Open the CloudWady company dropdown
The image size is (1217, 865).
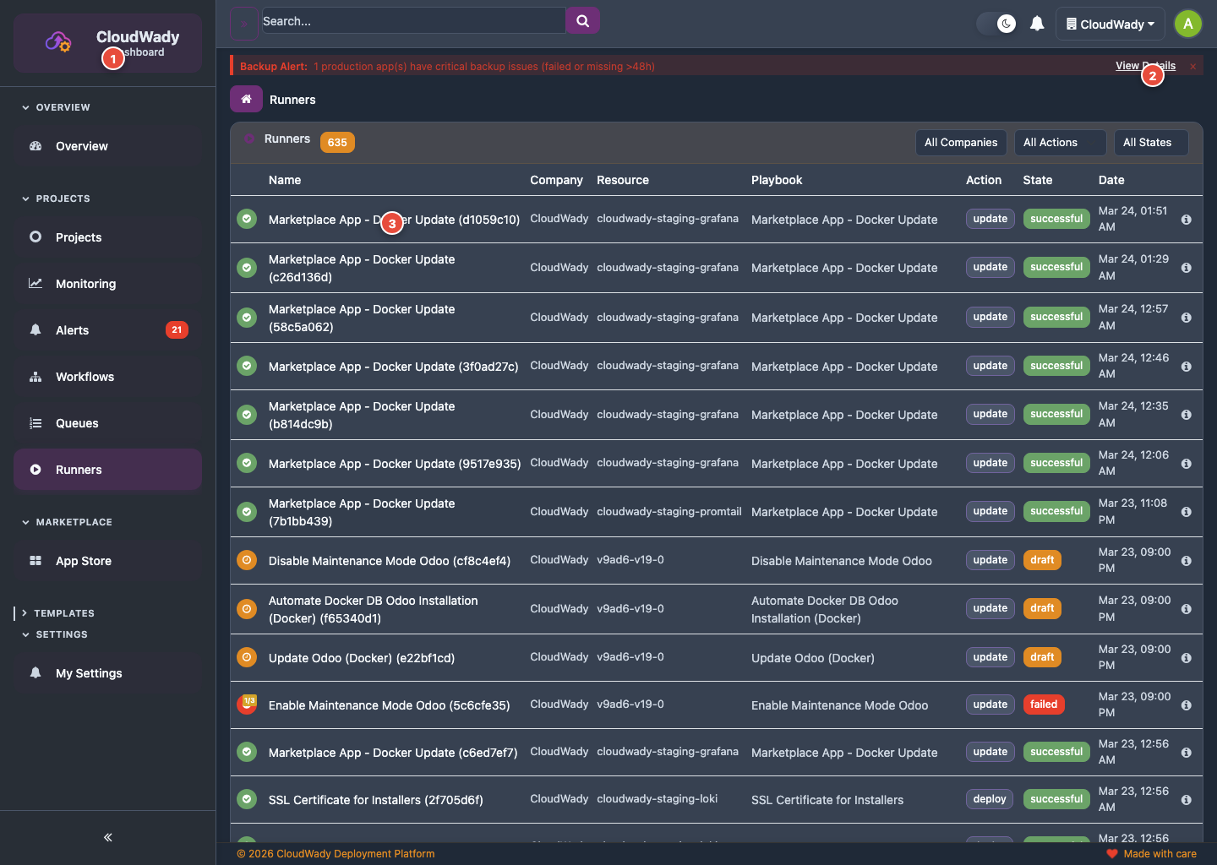click(x=1110, y=24)
